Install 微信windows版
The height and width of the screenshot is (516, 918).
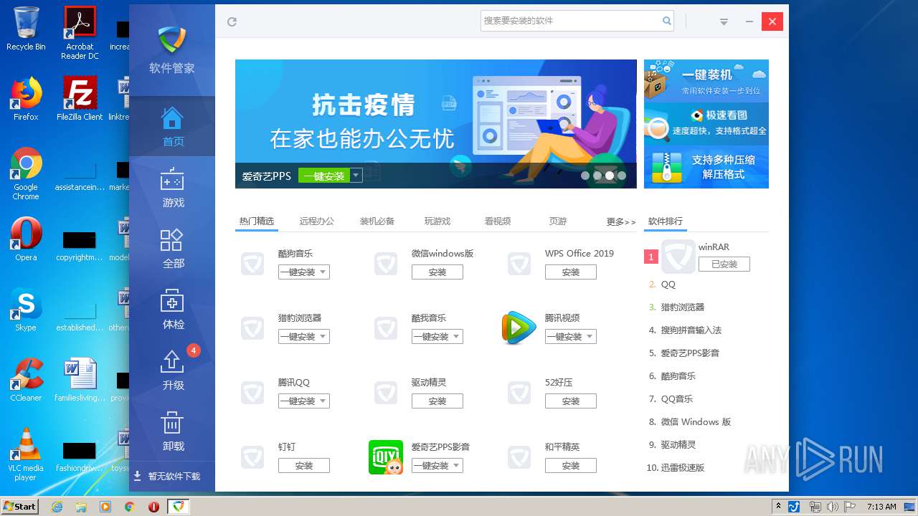(437, 272)
